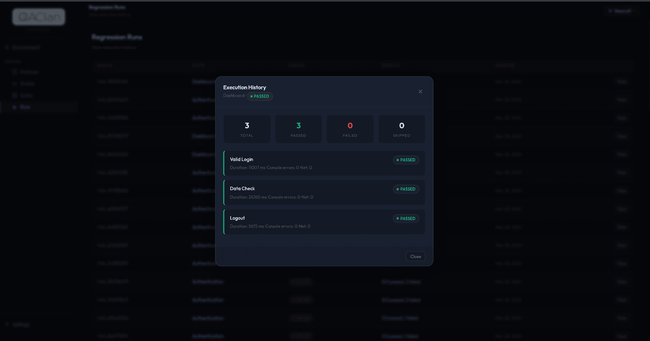
Task: Click the FAILED count card showing 0
Action: (x=350, y=129)
